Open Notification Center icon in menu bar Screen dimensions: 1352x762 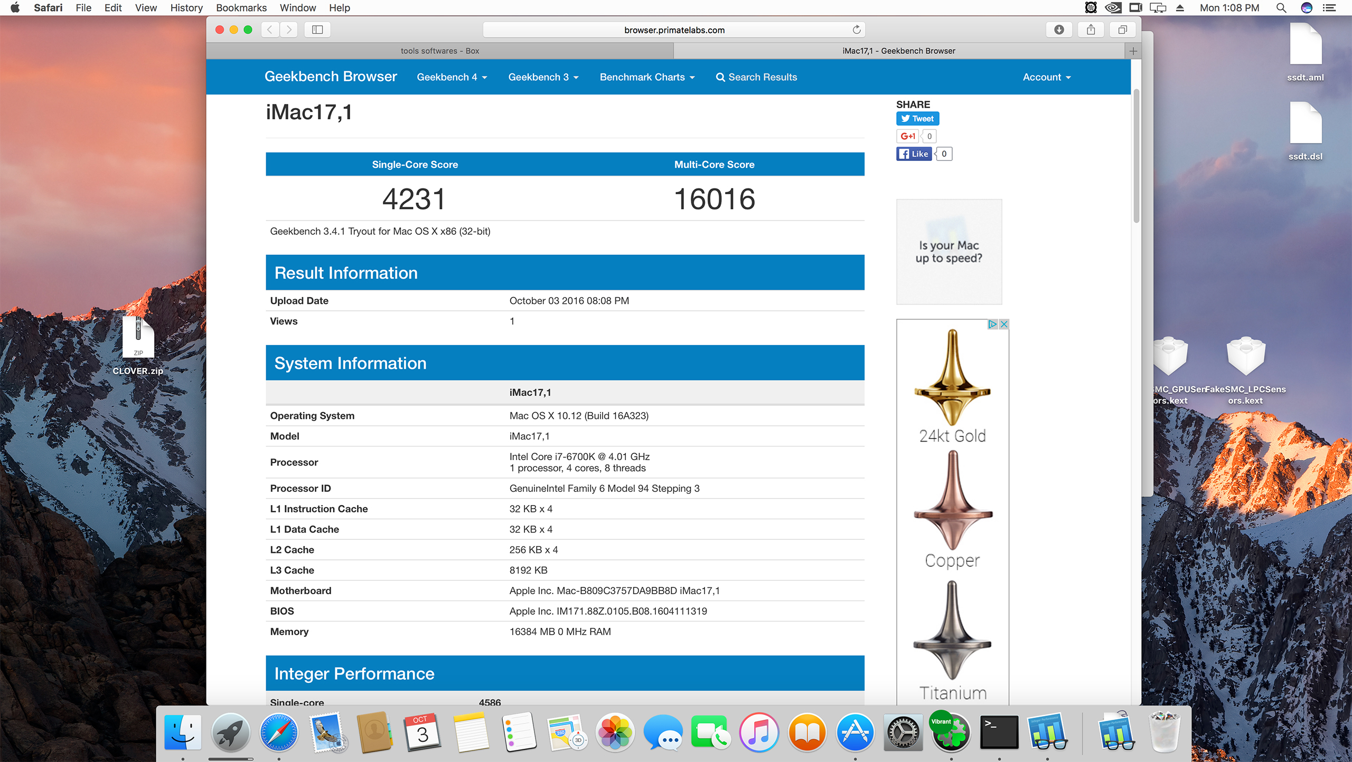point(1330,8)
